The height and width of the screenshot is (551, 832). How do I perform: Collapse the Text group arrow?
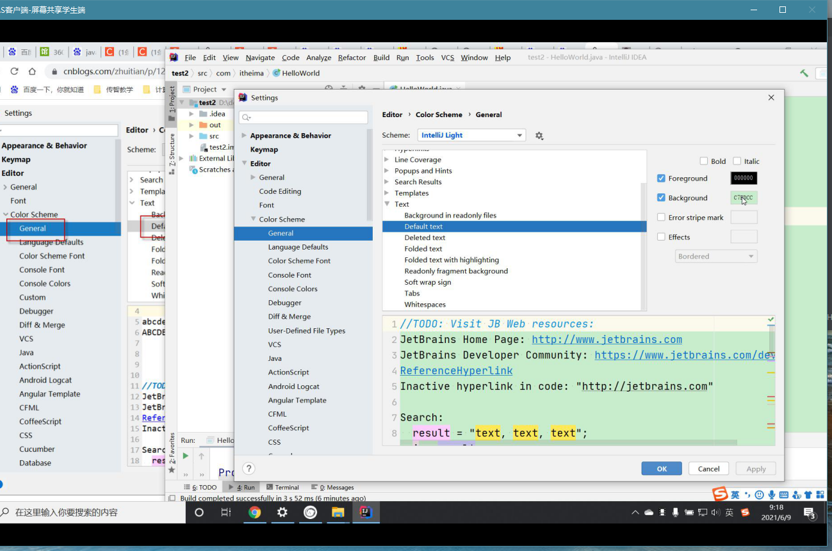(387, 204)
